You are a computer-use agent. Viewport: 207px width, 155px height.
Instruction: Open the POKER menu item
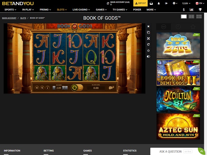tap(137, 10)
